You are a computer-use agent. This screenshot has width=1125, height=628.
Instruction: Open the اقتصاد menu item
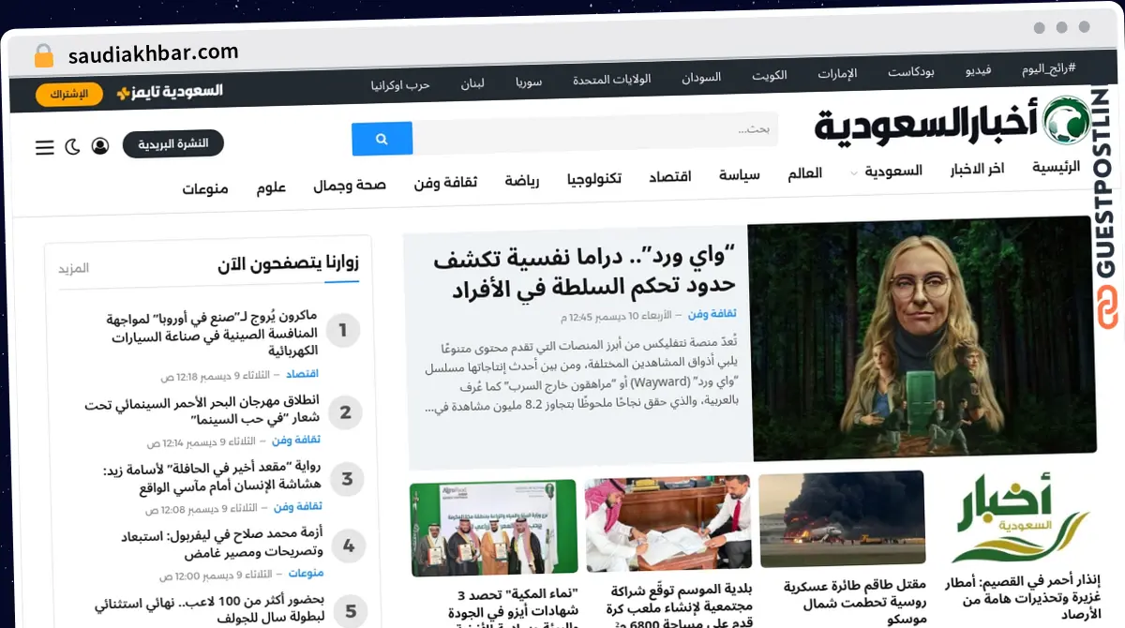669,176
